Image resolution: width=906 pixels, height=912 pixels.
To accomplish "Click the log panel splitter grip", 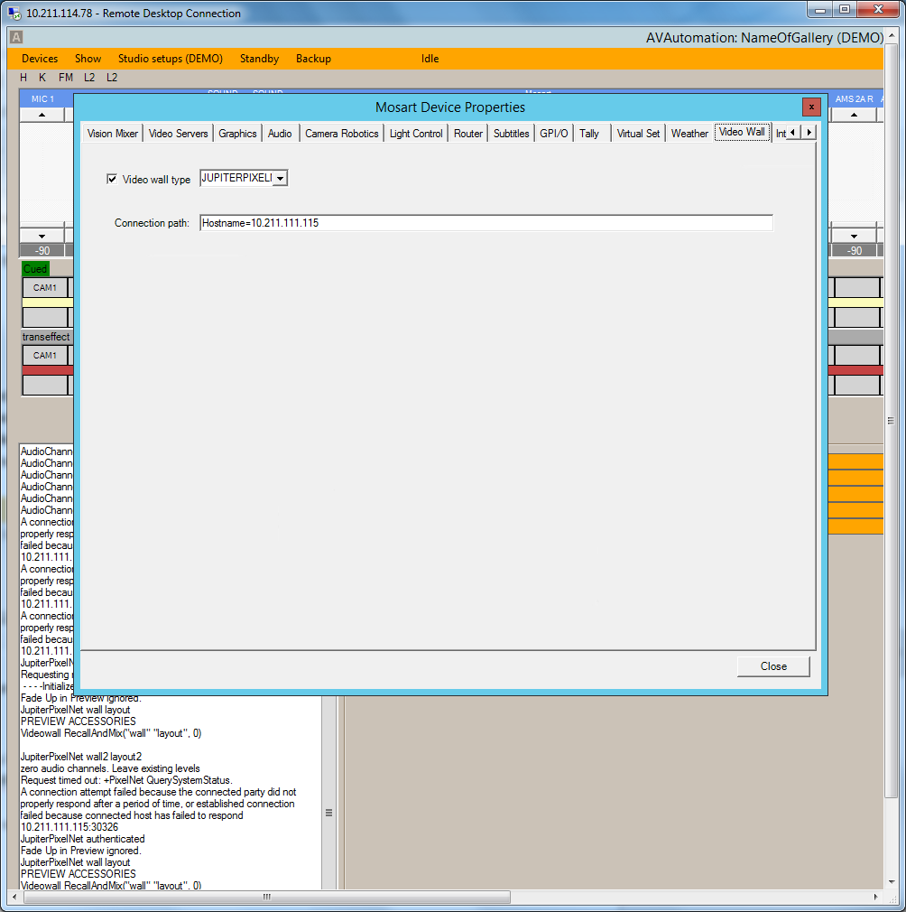I will 328,812.
